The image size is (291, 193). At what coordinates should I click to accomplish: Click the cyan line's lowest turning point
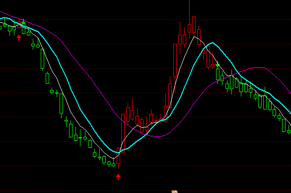click(118, 153)
